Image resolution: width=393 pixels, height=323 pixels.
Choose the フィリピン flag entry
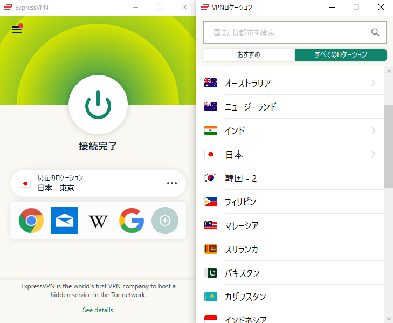coord(211,202)
